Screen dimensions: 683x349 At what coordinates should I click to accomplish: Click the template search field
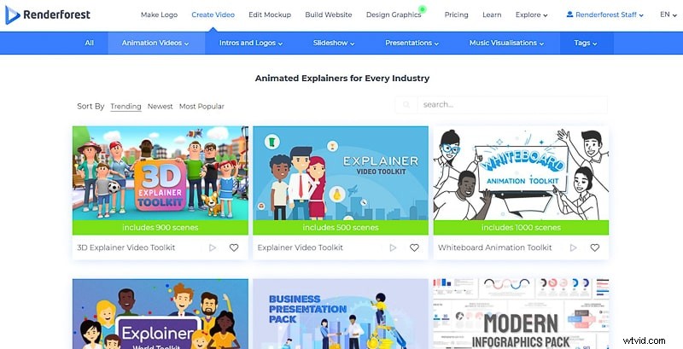(512, 105)
